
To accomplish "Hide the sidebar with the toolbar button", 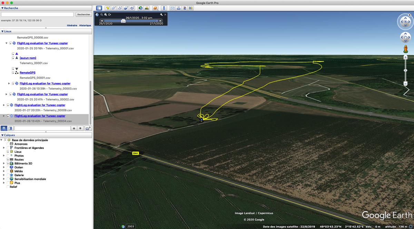I will pyautogui.click(x=99, y=8).
